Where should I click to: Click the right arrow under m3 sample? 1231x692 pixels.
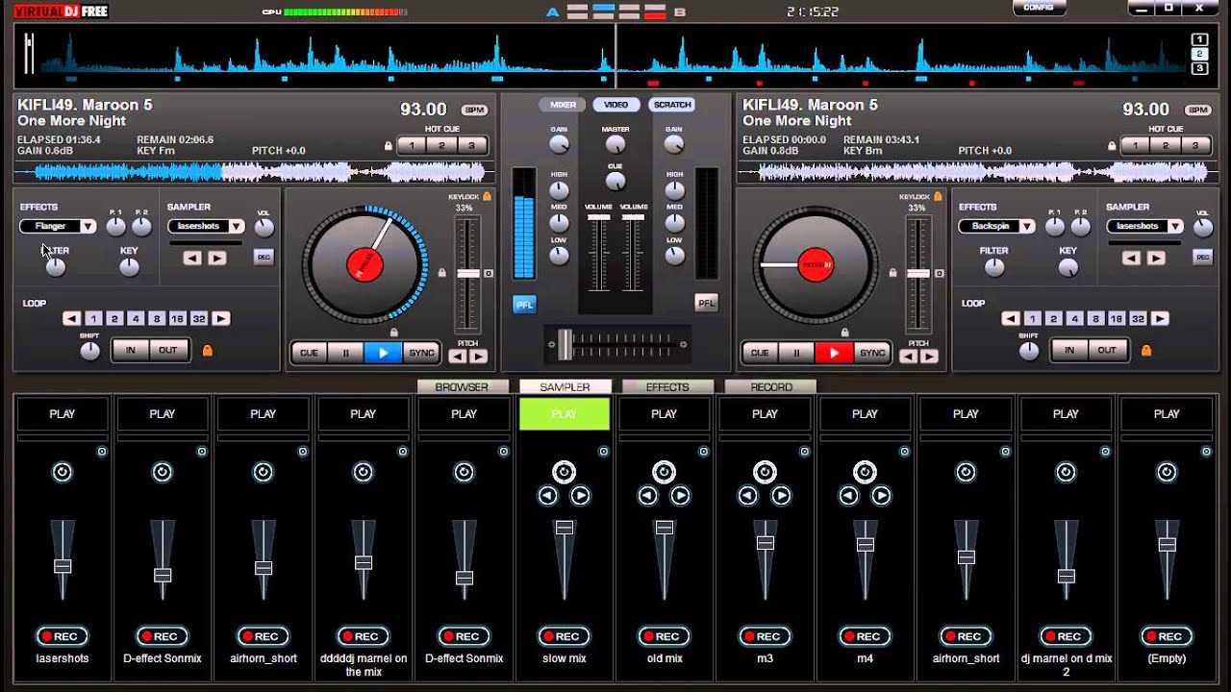pyautogui.click(x=781, y=496)
